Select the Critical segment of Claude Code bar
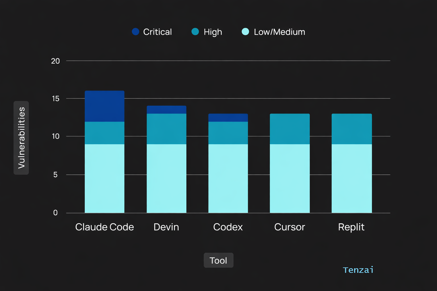 coord(104,106)
